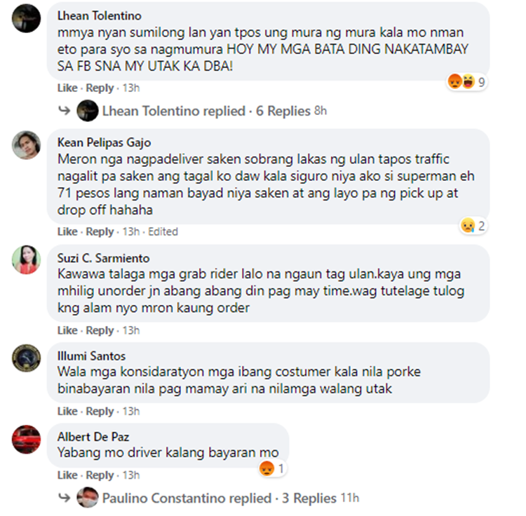Click the 13h timestamp on Kean's comment
This screenshot has width=526, height=516.
[131, 231]
